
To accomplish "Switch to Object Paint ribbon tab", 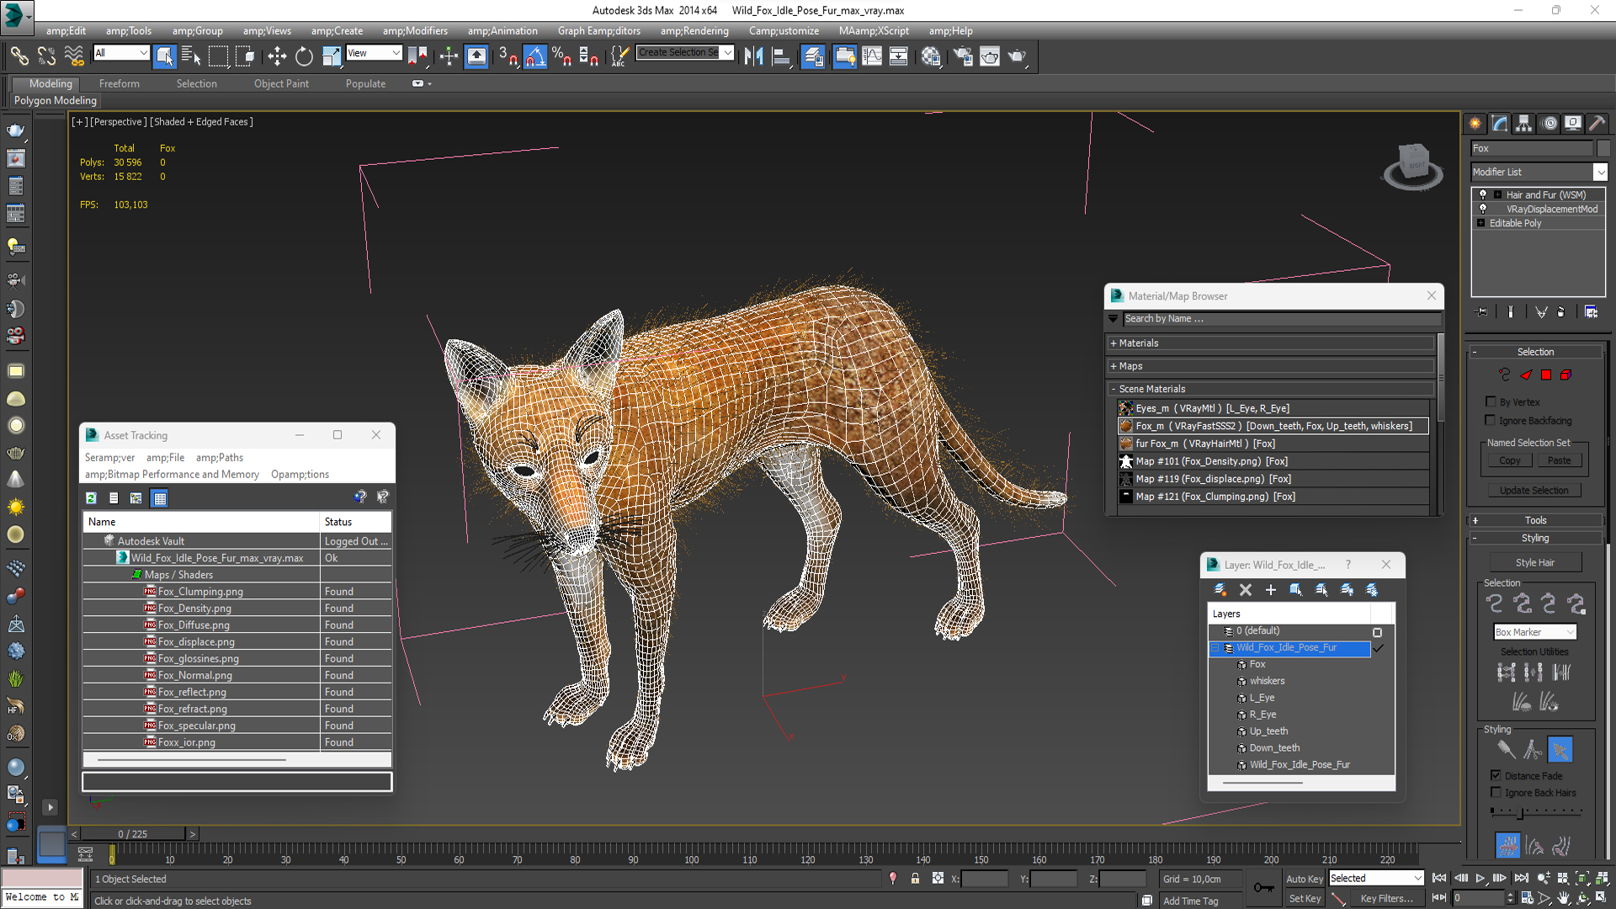I will tap(281, 84).
